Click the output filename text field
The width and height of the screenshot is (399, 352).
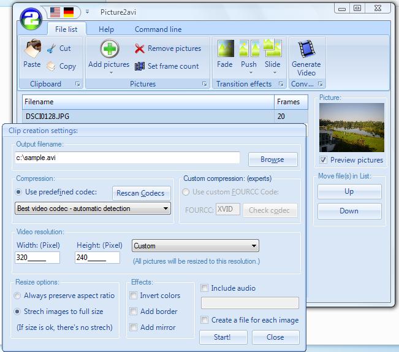coord(127,158)
